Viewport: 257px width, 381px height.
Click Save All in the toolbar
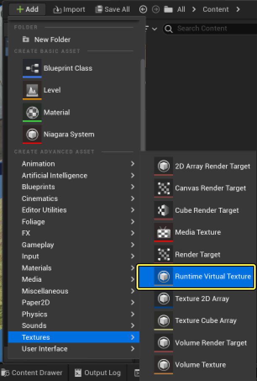click(x=113, y=10)
